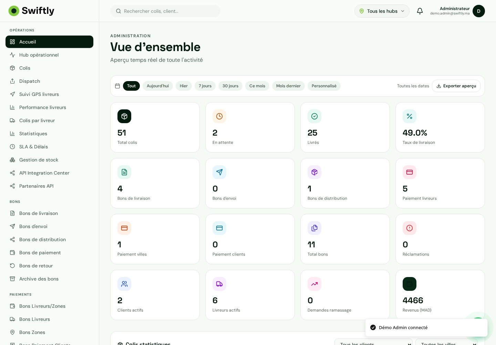
Task: Click the Livreurs actifs truck icon
Action: (x=219, y=284)
